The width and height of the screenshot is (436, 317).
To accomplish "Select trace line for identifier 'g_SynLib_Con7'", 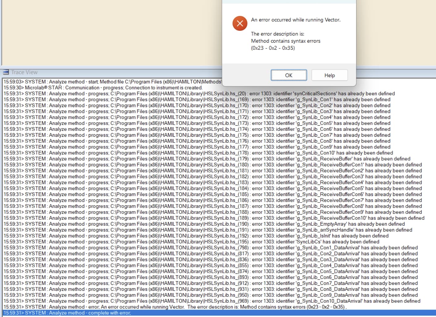I will 197,135.
